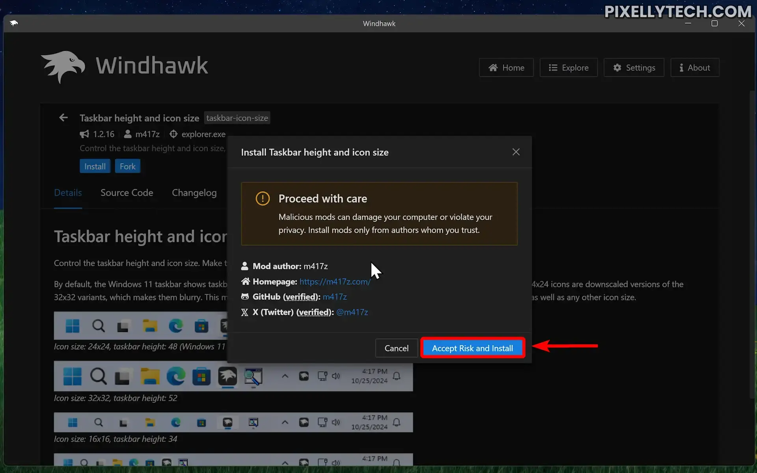
Task: Maximize the Windhawk window
Action: pyautogui.click(x=714, y=23)
